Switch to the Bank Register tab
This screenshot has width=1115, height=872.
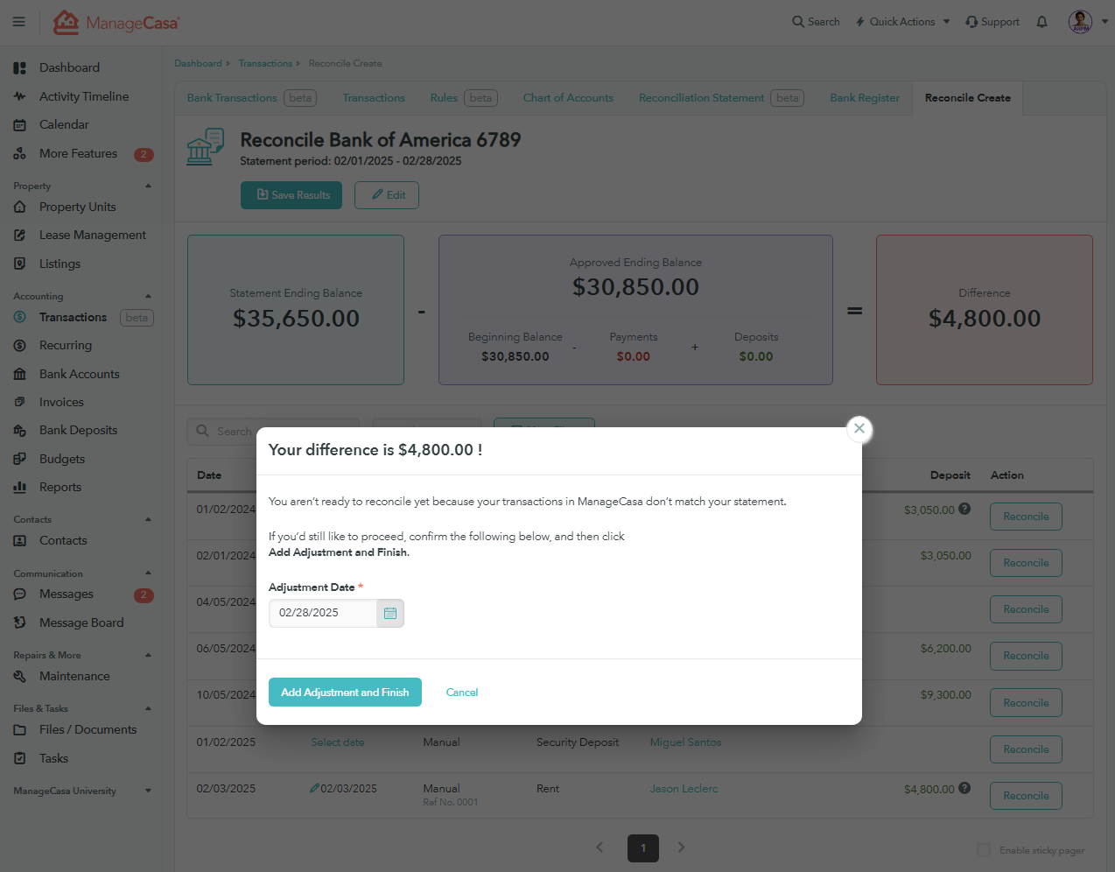[x=865, y=98]
